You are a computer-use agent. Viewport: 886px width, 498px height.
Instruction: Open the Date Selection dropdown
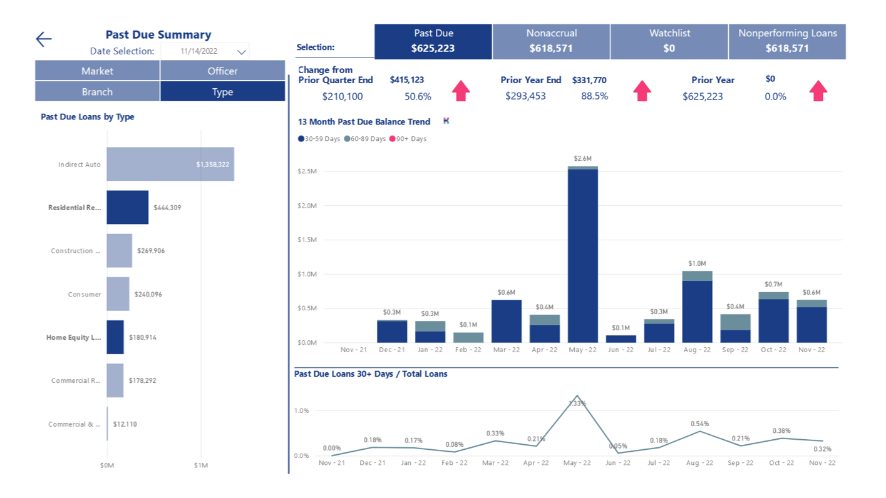(x=205, y=51)
